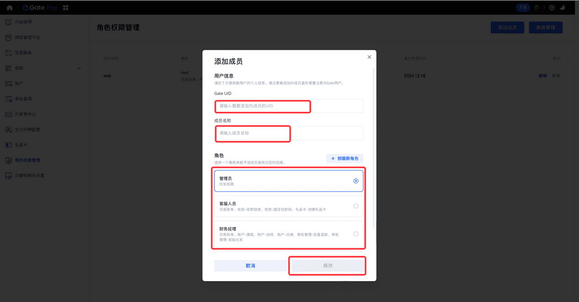
Task: Click the 保存 save button
Action: tap(328, 265)
